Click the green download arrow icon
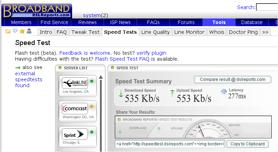The height and width of the screenshot is (152, 278). point(121,93)
